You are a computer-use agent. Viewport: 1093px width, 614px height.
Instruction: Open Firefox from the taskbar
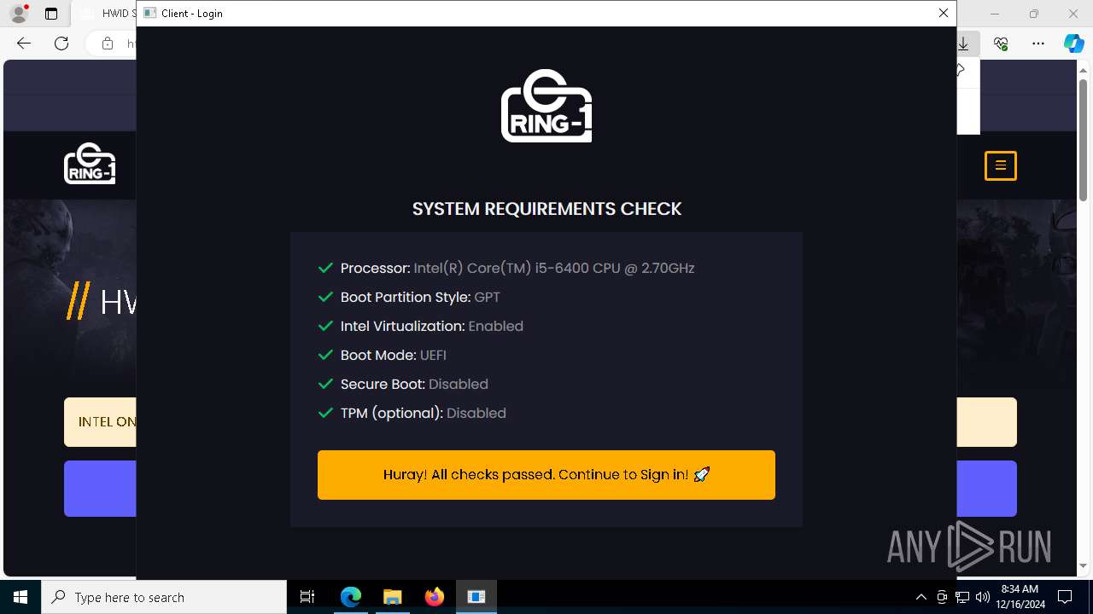click(x=435, y=597)
